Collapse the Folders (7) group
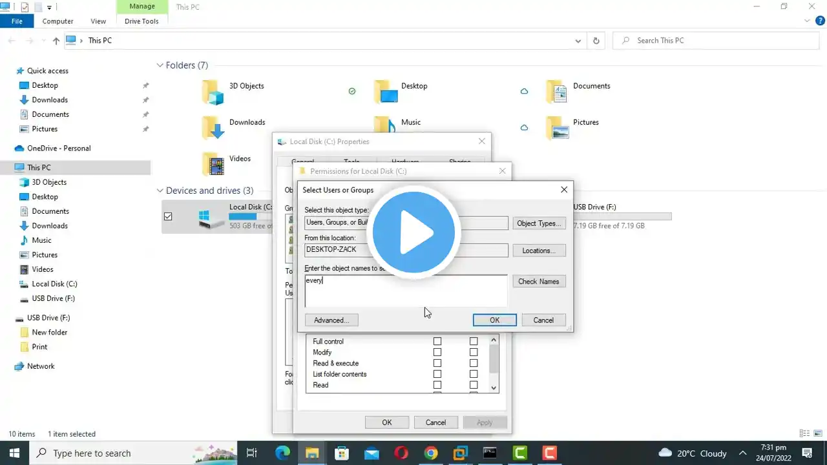This screenshot has height=465, width=827. (160, 65)
